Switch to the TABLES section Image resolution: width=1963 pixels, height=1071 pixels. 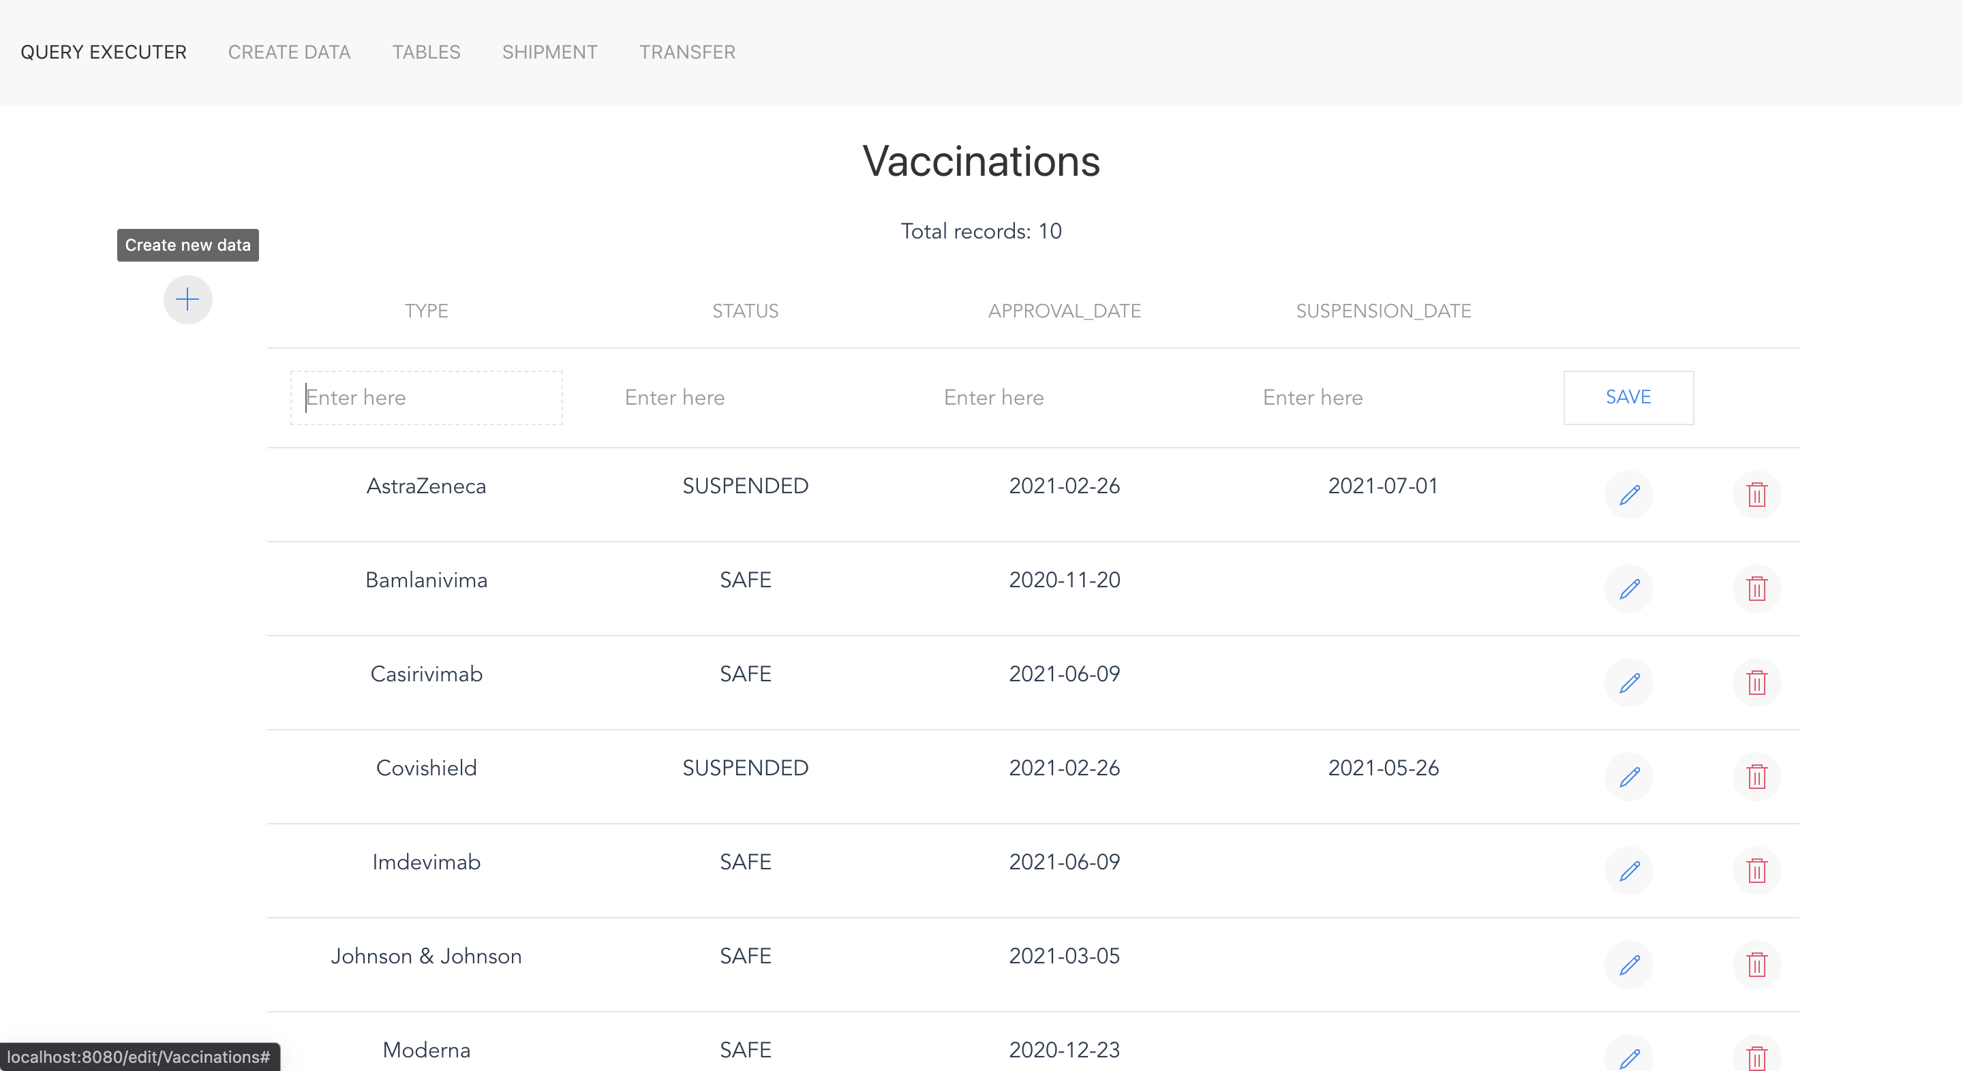click(426, 52)
